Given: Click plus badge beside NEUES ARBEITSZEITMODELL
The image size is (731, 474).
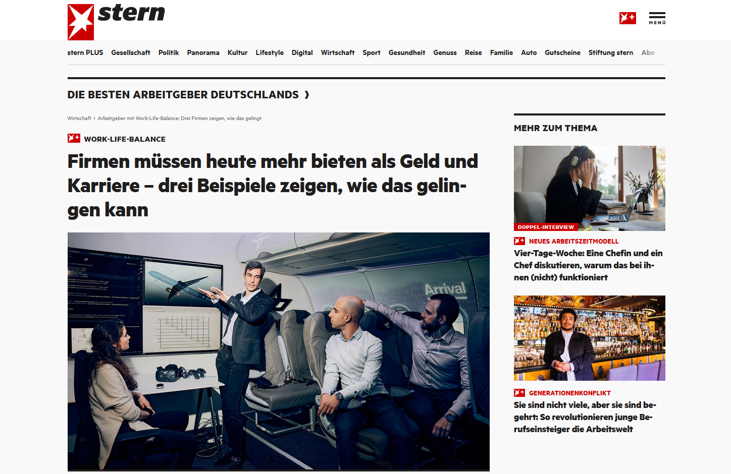Looking at the screenshot, I should [519, 241].
